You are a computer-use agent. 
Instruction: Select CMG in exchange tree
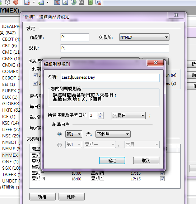(x=11, y=59)
